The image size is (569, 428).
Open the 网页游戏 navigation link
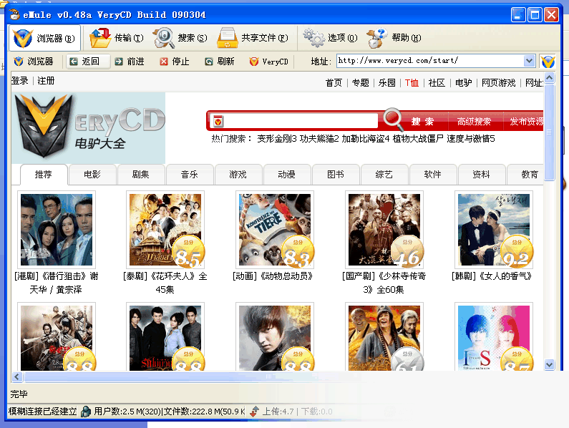click(x=499, y=83)
